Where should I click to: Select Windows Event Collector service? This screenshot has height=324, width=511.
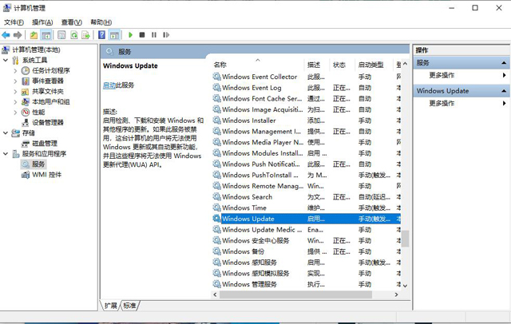259,77
